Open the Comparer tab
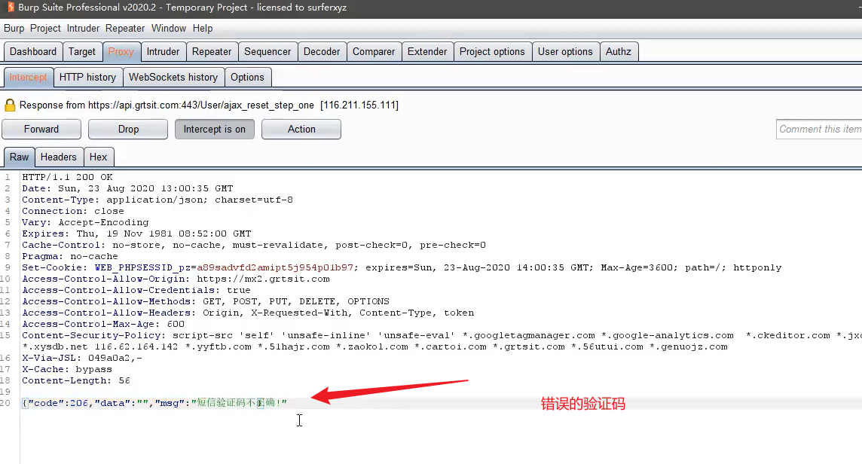The height and width of the screenshot is (464, 862). [374, 52]
